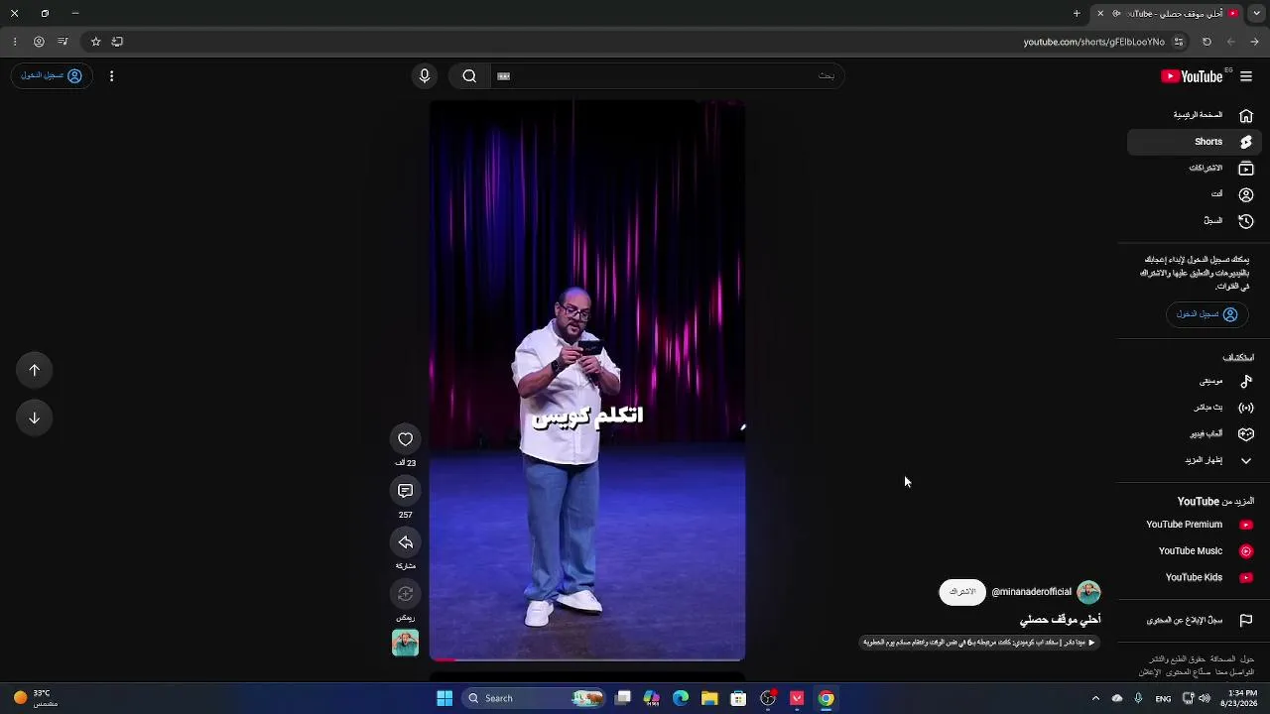Go to the previous Short with the up arrow

click(x=35, y=370)
